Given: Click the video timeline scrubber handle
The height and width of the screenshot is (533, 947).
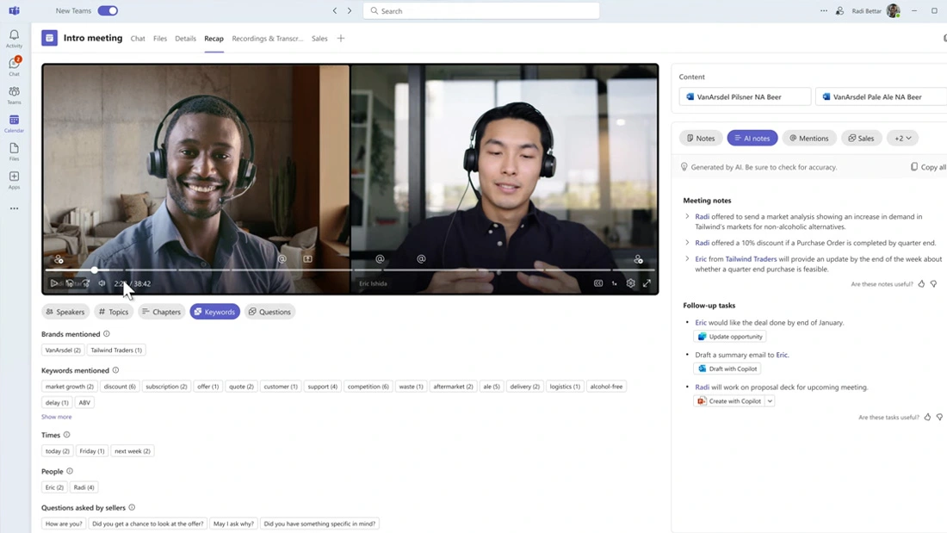Looking at the screenshot, I should (x=95, y=270).
